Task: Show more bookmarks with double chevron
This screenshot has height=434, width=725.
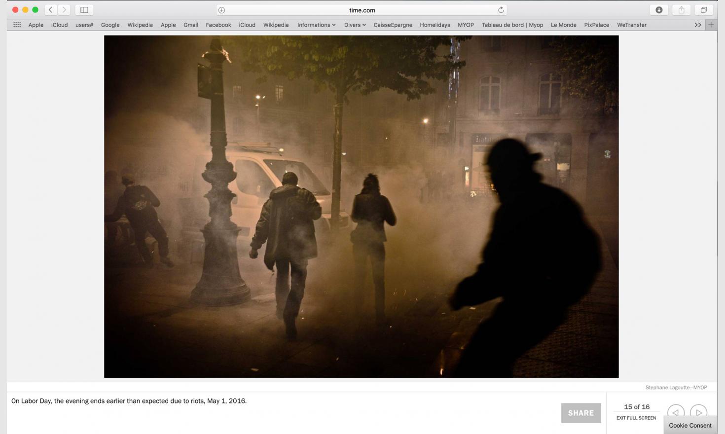Action: pos(698,25)
